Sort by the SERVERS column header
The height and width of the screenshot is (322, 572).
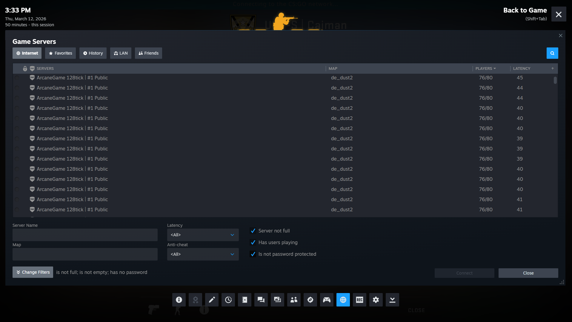point(45,68)
